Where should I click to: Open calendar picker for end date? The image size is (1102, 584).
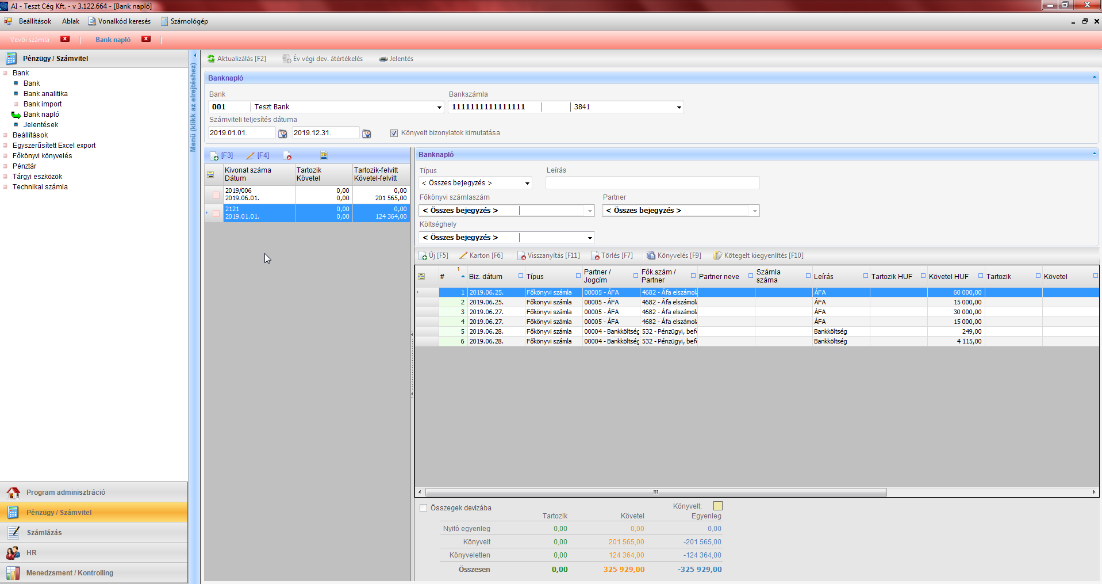366,133
